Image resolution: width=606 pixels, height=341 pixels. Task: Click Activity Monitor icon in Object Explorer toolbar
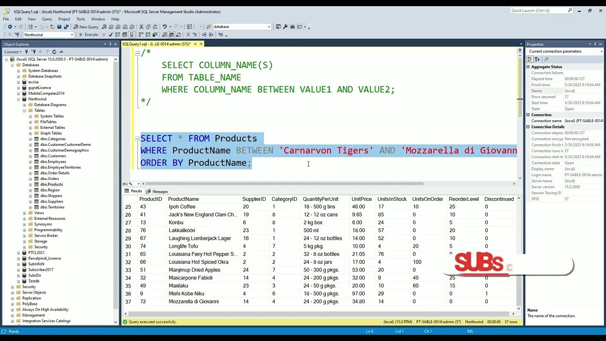point(61,52)
